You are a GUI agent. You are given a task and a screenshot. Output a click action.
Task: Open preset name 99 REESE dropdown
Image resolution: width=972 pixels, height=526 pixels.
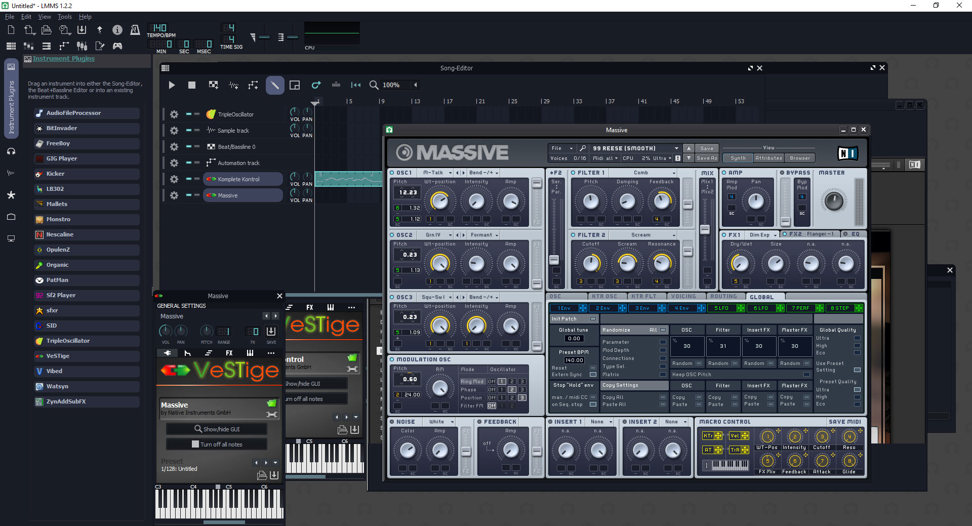(635, 148)
